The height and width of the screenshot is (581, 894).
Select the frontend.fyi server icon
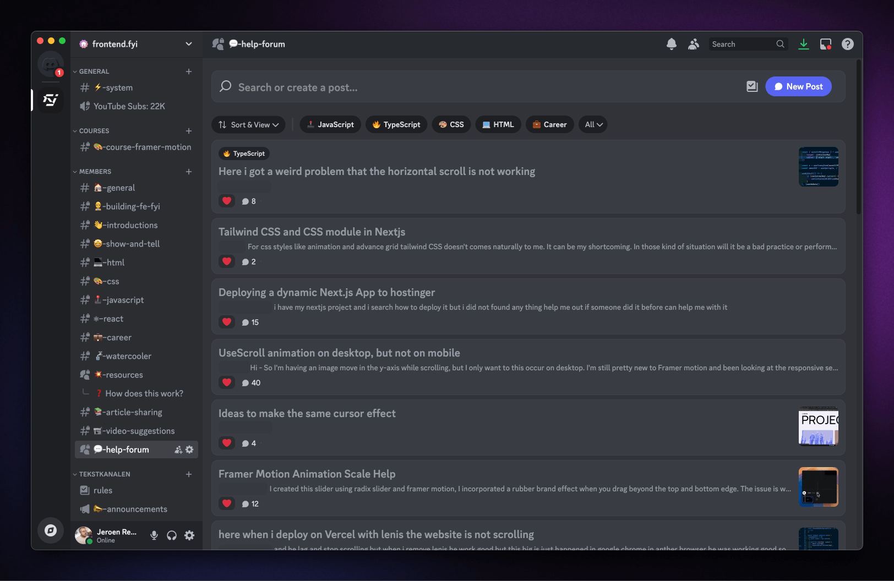pos(50,100)
